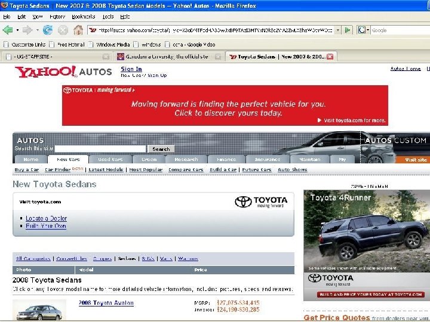
Task: Open the back history dropdown arrow
Action: tap(17, 30)
